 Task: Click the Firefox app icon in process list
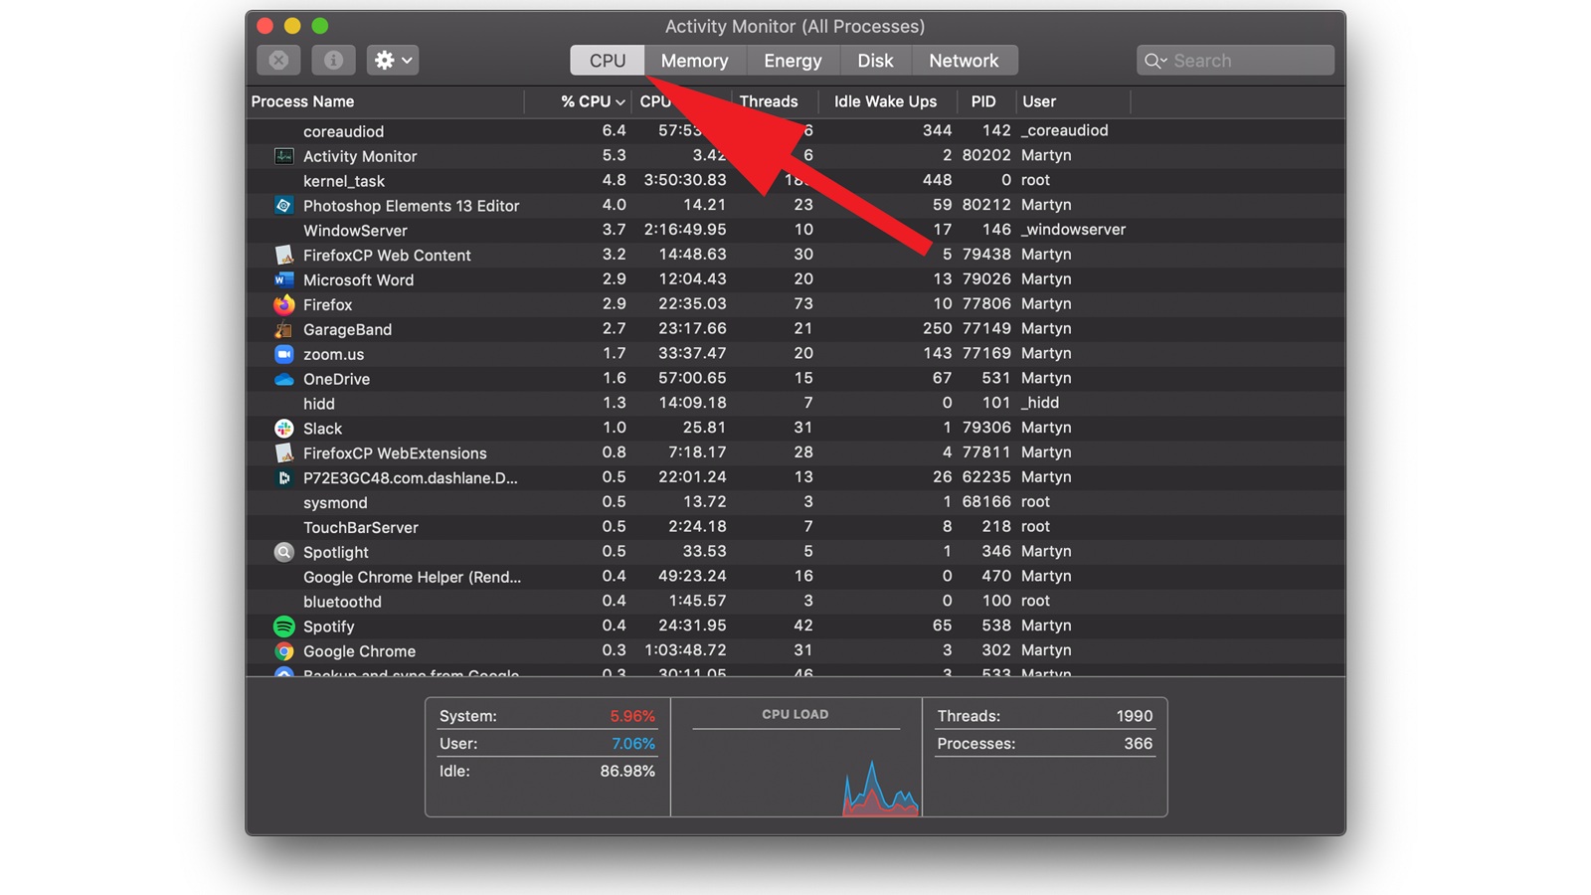click(x=284, y=304)
